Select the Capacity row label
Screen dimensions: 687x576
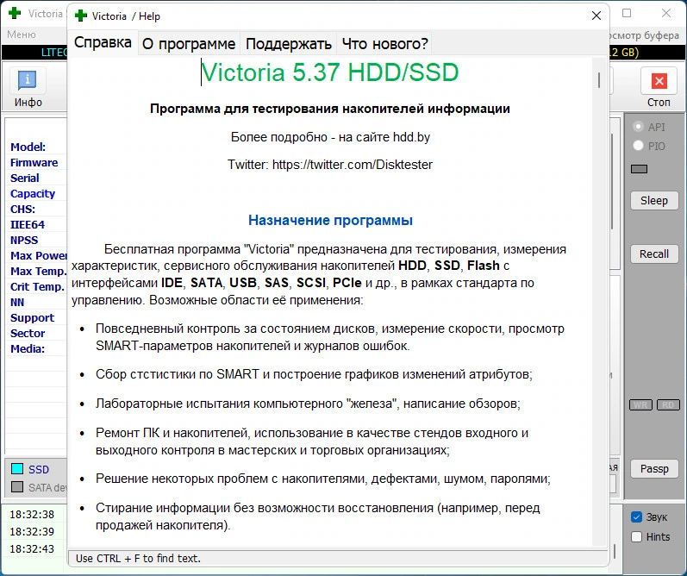[33, 193]
